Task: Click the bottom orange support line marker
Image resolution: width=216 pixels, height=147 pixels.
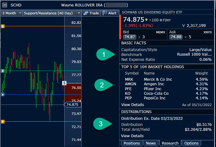Action: [3, 122]
